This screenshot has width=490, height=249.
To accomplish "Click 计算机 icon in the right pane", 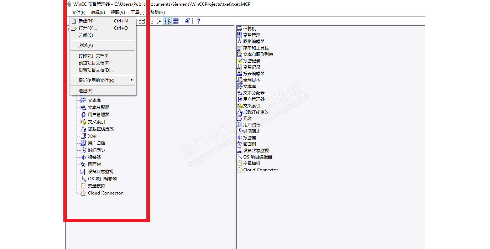I will coord(240,28).
